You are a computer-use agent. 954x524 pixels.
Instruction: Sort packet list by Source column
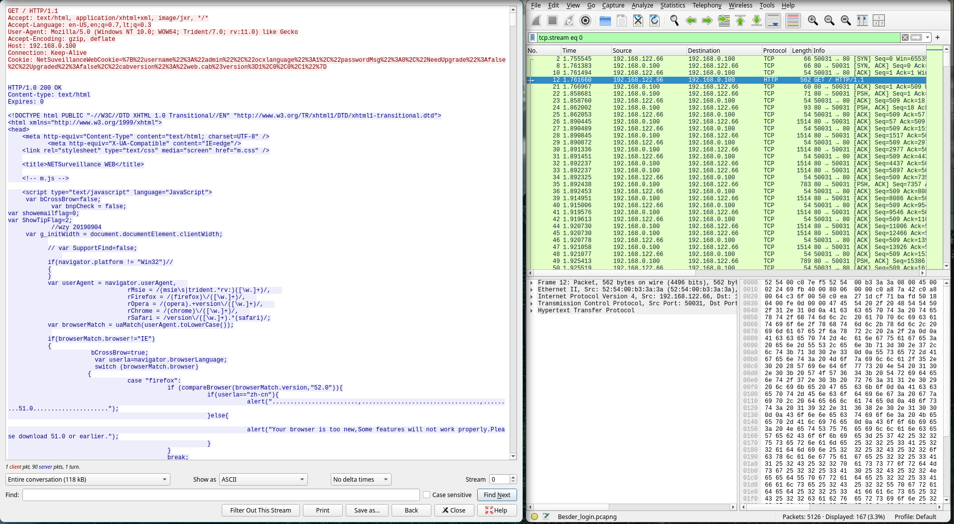coord(648,51)
